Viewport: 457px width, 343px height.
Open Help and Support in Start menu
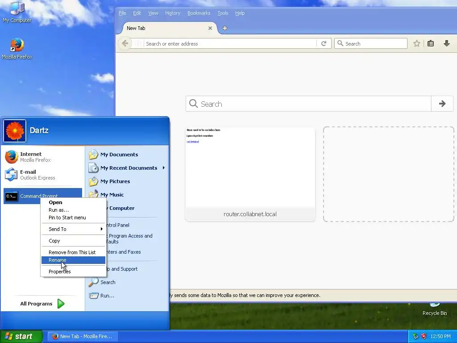[x=122, y=269]
